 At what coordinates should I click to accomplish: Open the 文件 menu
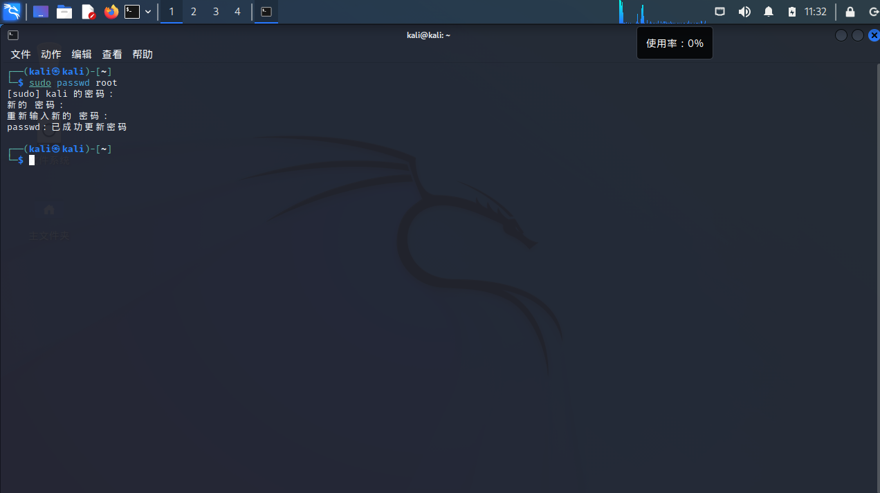click(21, 54)
